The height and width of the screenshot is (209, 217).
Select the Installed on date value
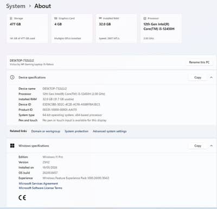pyautogui.click(x=50, y=167)
